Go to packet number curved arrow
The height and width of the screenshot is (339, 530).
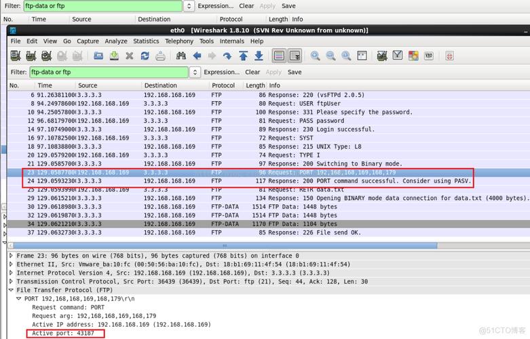227,56
